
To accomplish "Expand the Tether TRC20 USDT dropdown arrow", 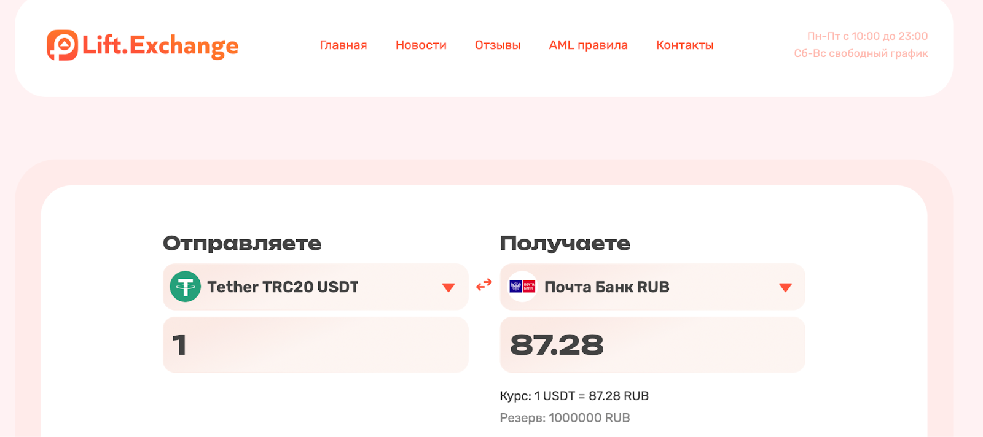I will coord(448,287).
